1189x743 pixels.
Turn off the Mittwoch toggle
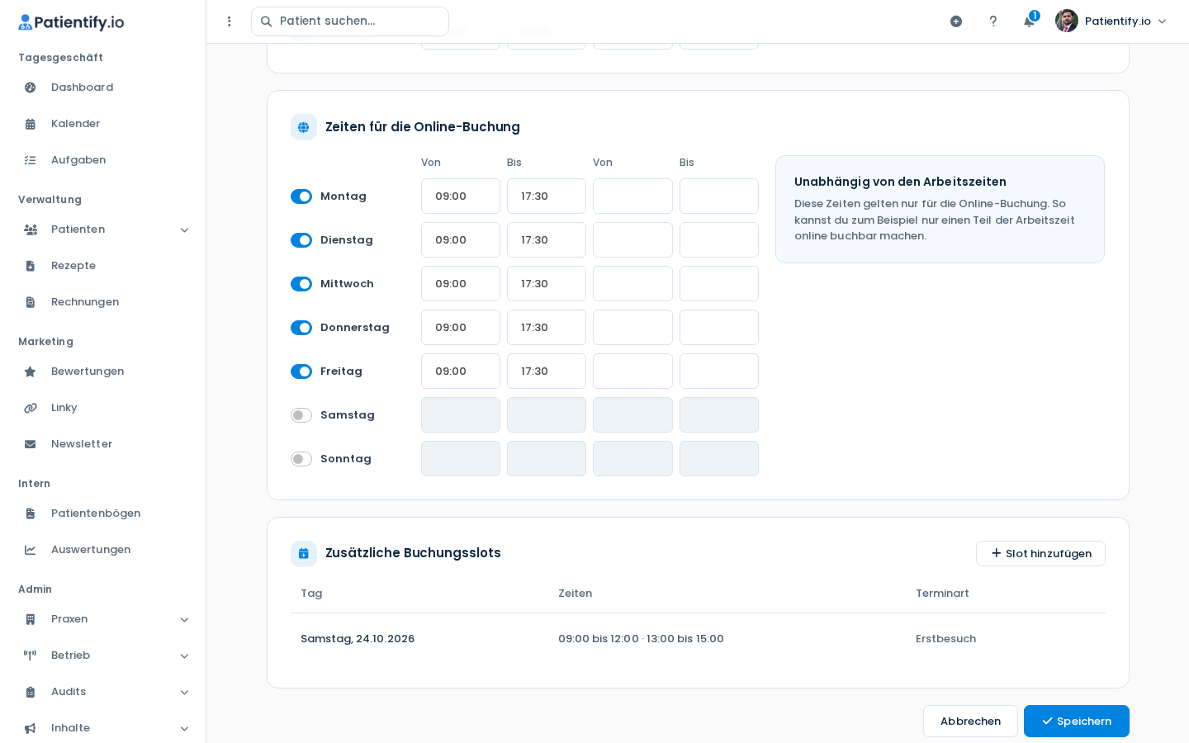click(301, 284)
